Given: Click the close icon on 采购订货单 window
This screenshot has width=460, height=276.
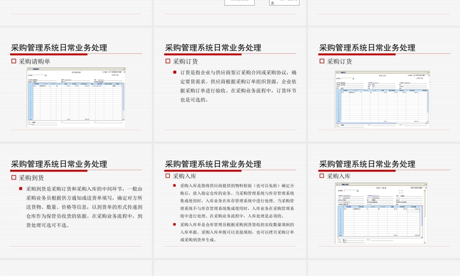Looking at the screenshot, I should (x=430, y=72).
